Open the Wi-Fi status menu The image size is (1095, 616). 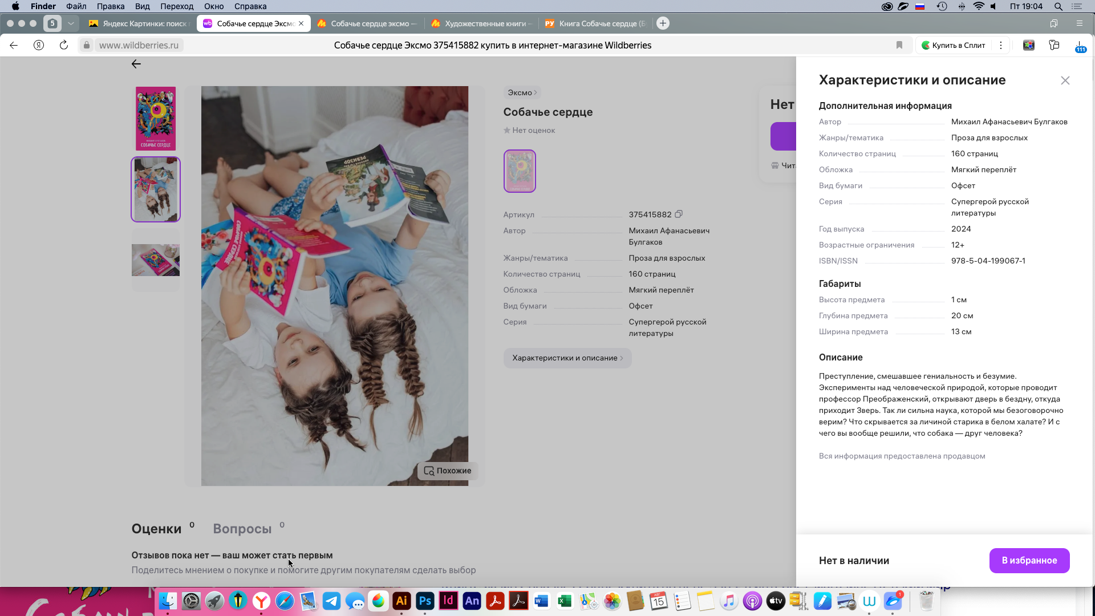point(979,6)
